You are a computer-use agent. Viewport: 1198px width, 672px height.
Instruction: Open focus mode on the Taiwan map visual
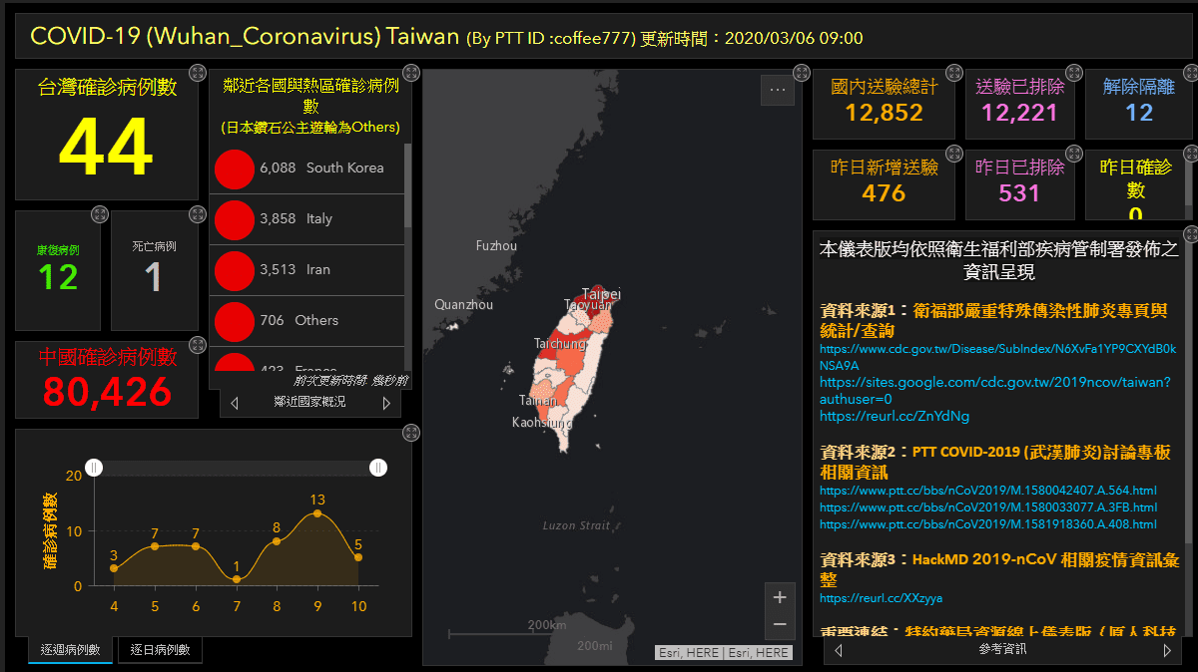(x=801, y=72)
